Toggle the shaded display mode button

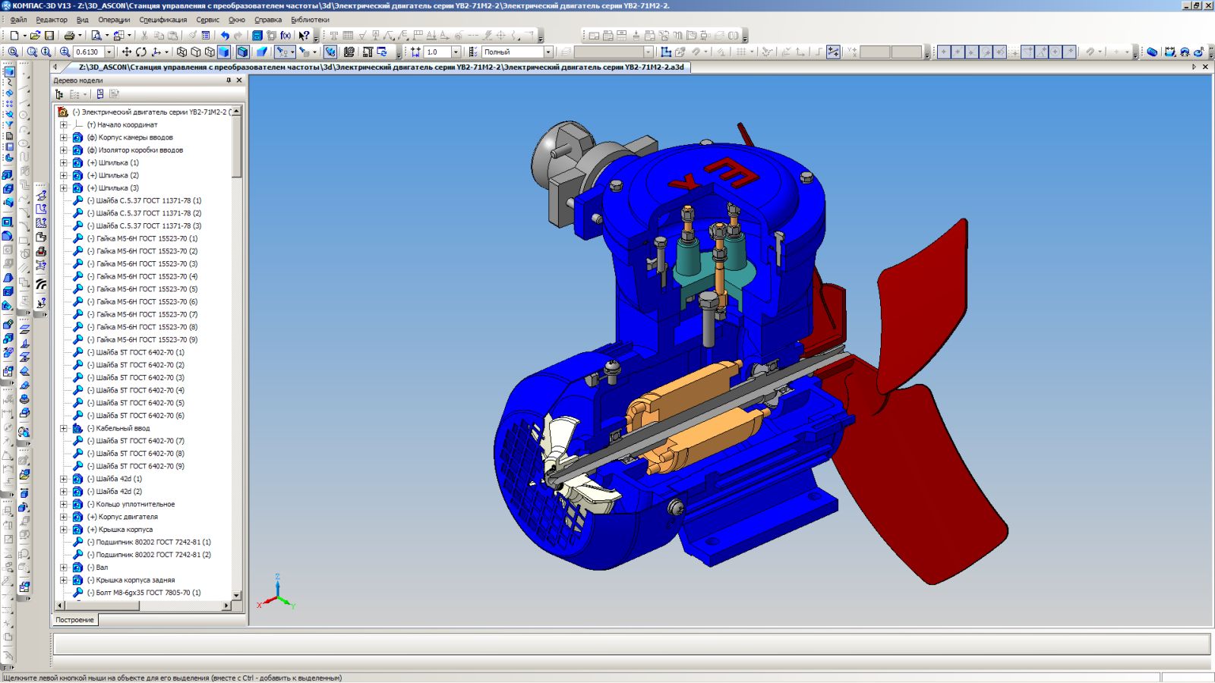click(224, 52)
